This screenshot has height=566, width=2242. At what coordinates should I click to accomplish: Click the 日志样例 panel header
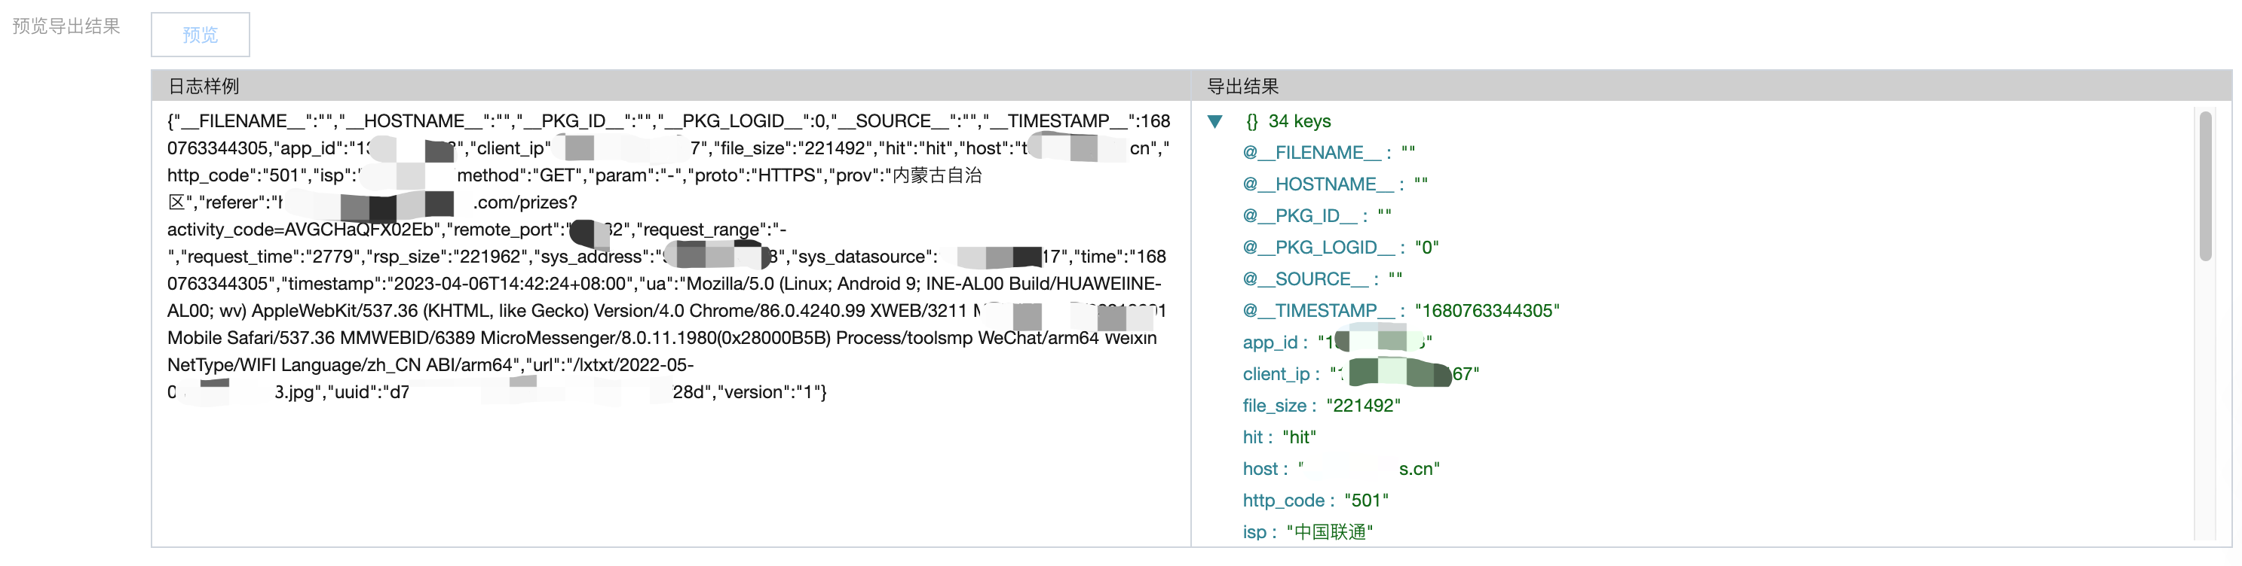pyautogui.click(x=670, y=86)
